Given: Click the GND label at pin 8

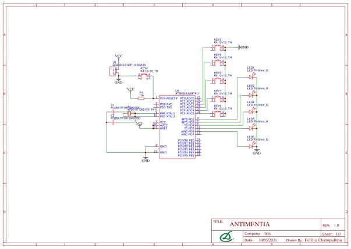Looking at the screenshot, I should (163, 146).
